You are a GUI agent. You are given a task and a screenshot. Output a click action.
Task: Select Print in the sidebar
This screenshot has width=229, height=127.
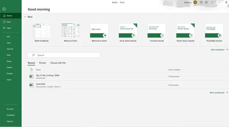pos(9,55)
